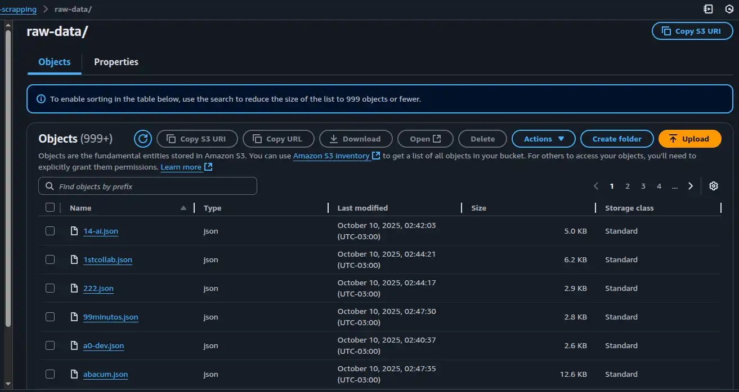Screen dimensions: 739x392
Task: Select the 222.json row checkbox
Action: pyautogui.click(x=50, y=288)
